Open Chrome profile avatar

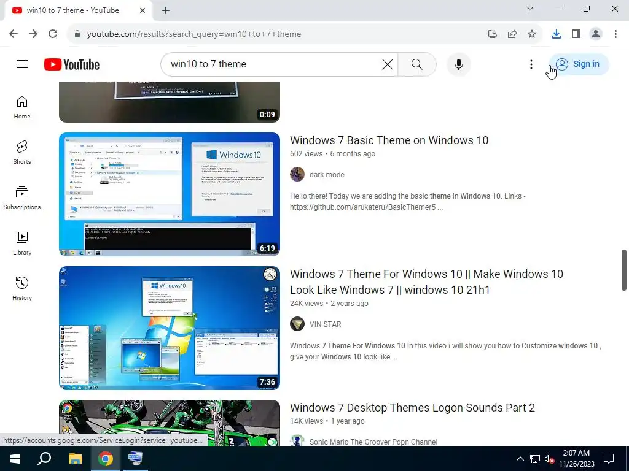[596, 34]
